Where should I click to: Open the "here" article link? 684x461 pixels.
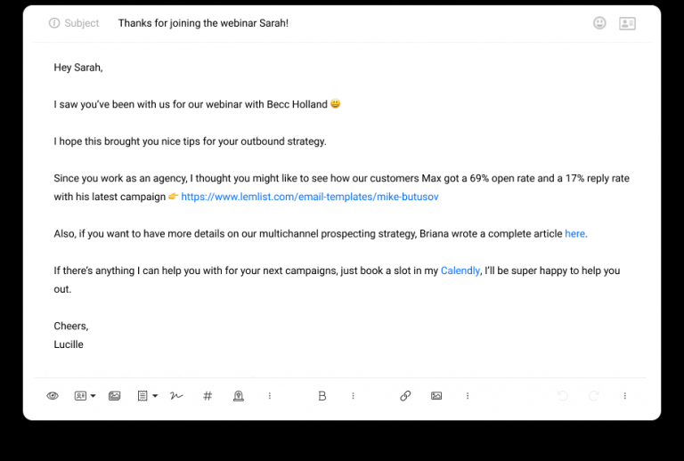(574, 234)
